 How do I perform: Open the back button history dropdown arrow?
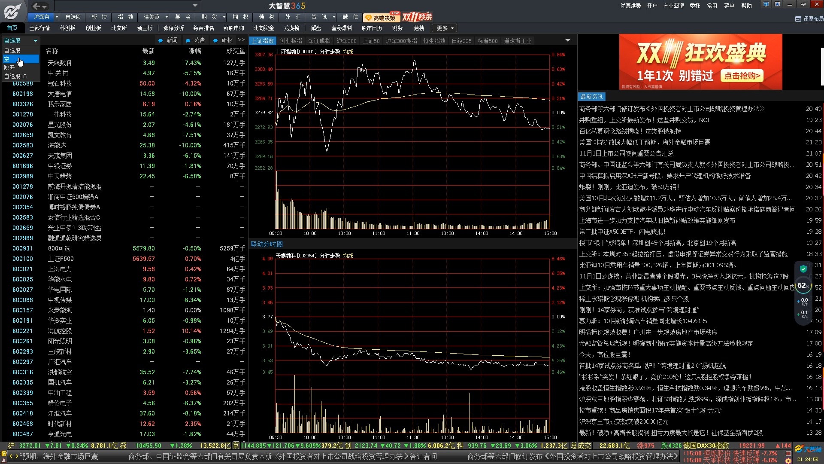[x=45, y=6]
